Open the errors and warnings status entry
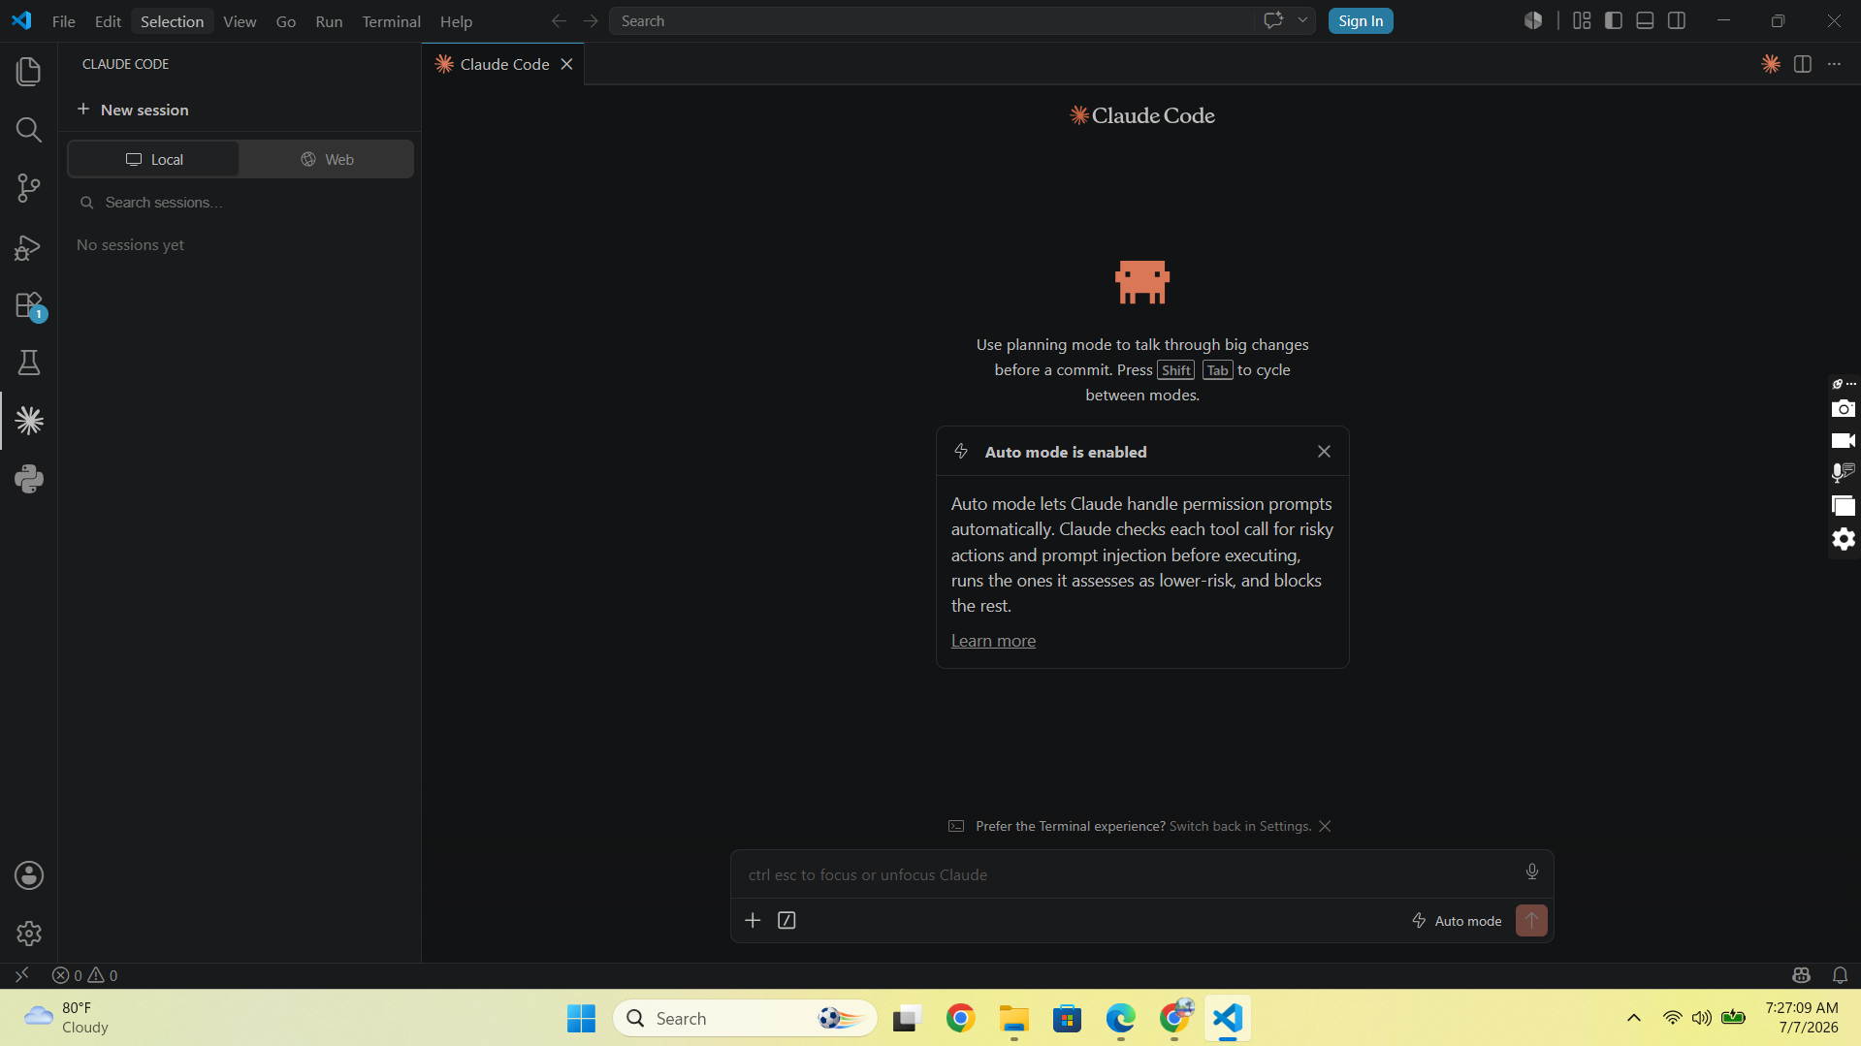Screen dimensions: 1861x1046 click(x=84, y=975)
